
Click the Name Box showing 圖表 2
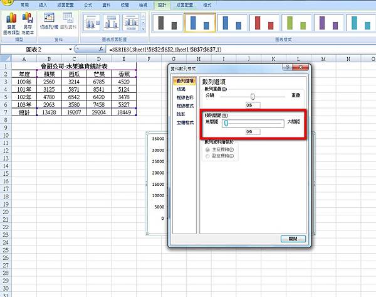(x=34, y=50)
